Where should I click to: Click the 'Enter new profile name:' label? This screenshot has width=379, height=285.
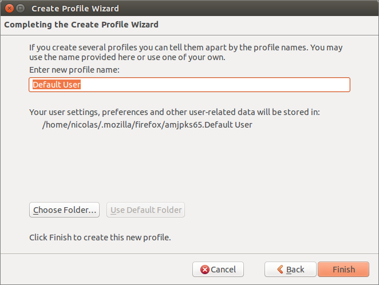74,70
